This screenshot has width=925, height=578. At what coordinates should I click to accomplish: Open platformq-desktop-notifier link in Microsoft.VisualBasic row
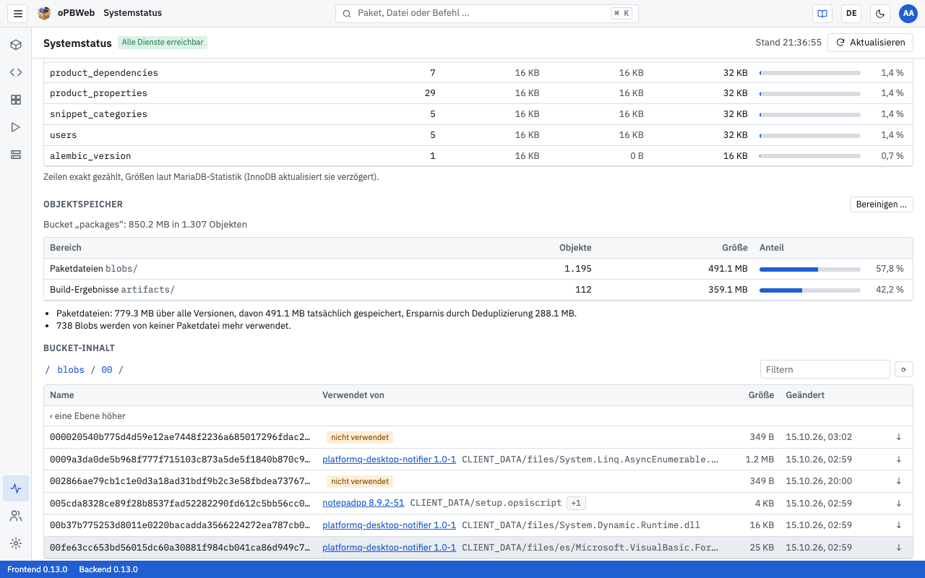pos(389,548)
